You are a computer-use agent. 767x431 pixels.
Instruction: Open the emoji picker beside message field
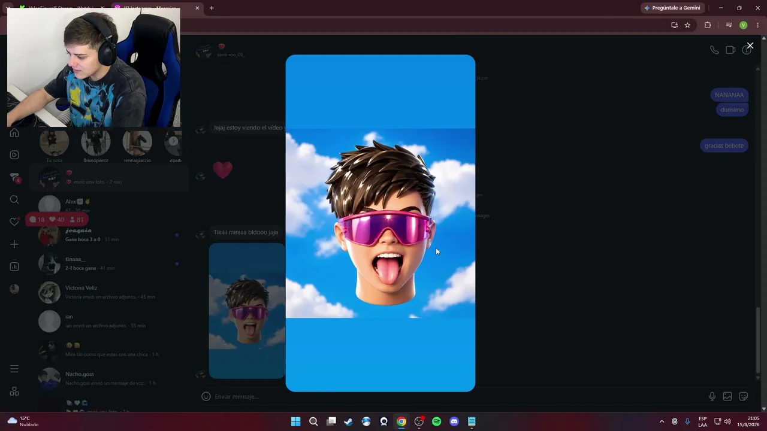206,396
